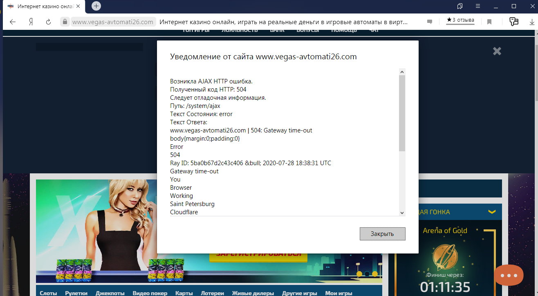Click the dialog scrollbar down arrow

pyautogui.click(x=402, y=213)
